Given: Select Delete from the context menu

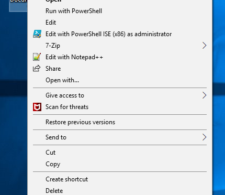Looking at the screenshot, I should coord(120,190).
